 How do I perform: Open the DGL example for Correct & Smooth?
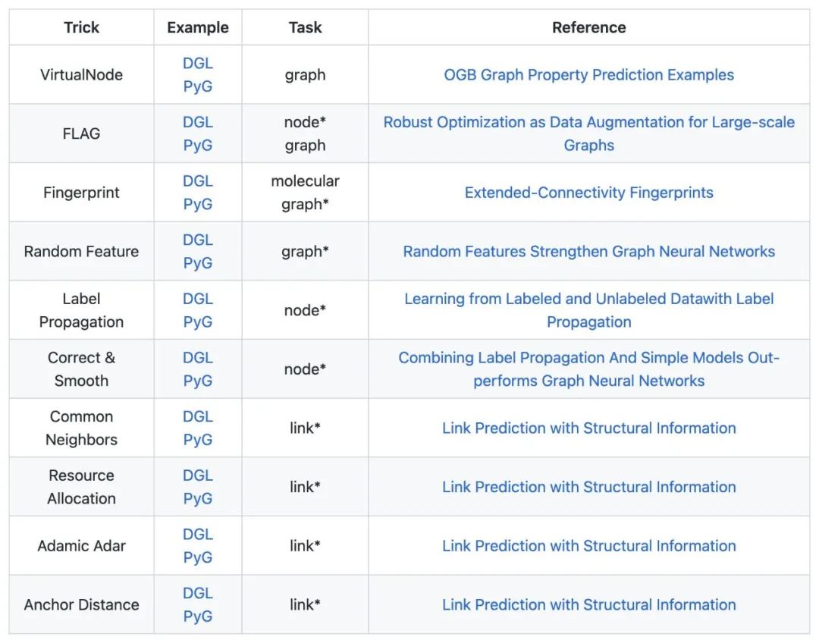pos(197,357)
